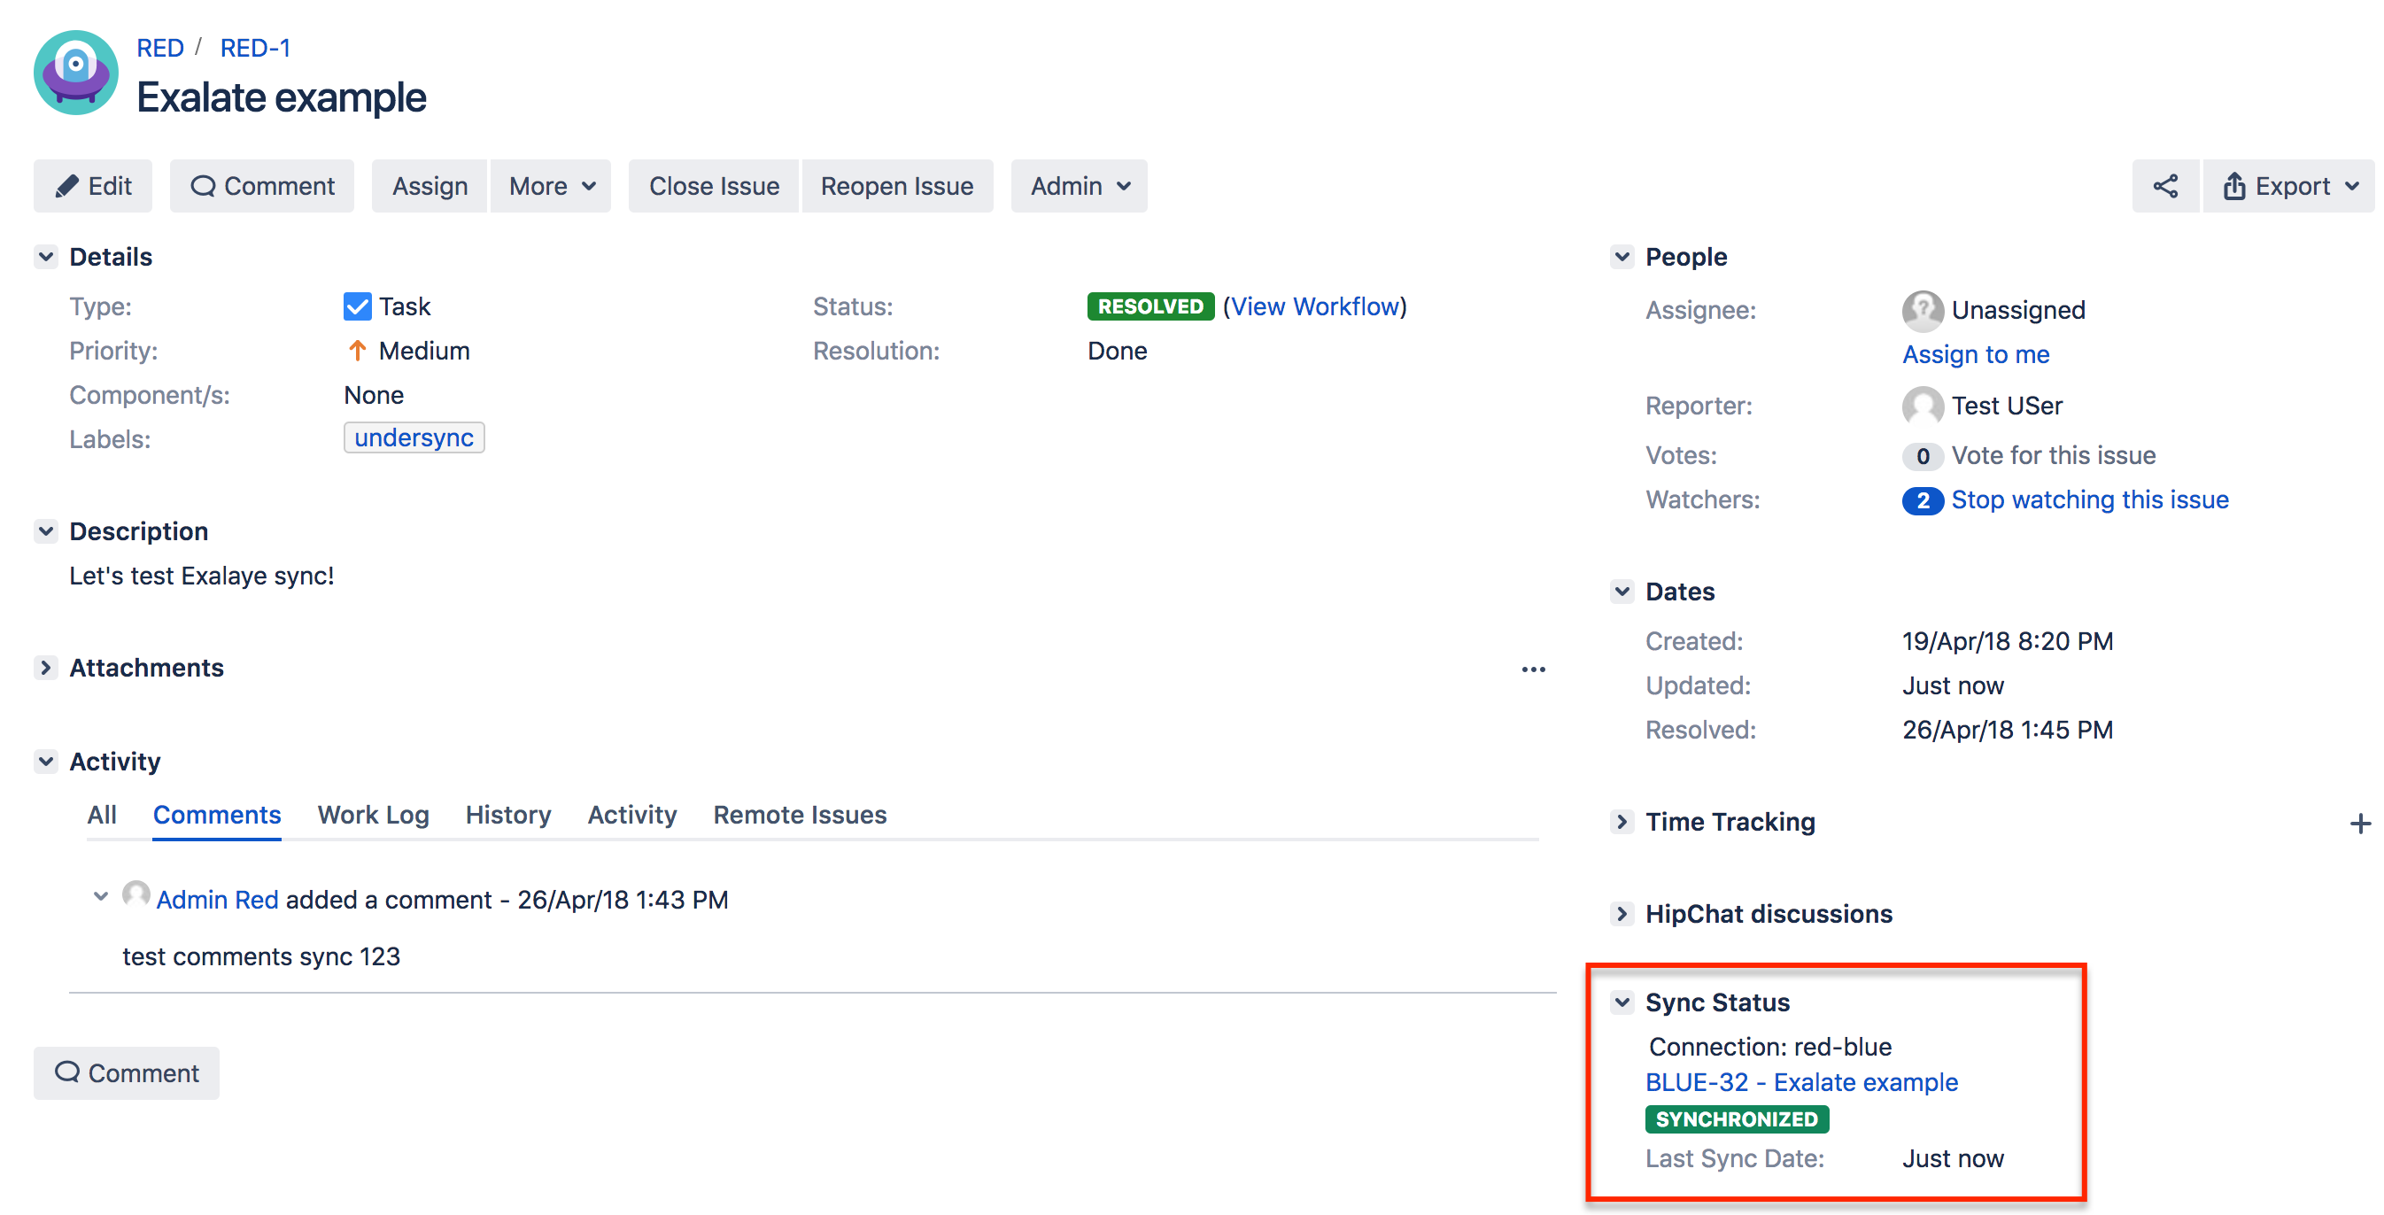Open the BLUE-32 Exalate example link
This screenshot has height=1215, width=2384.
[1801, 1082]
